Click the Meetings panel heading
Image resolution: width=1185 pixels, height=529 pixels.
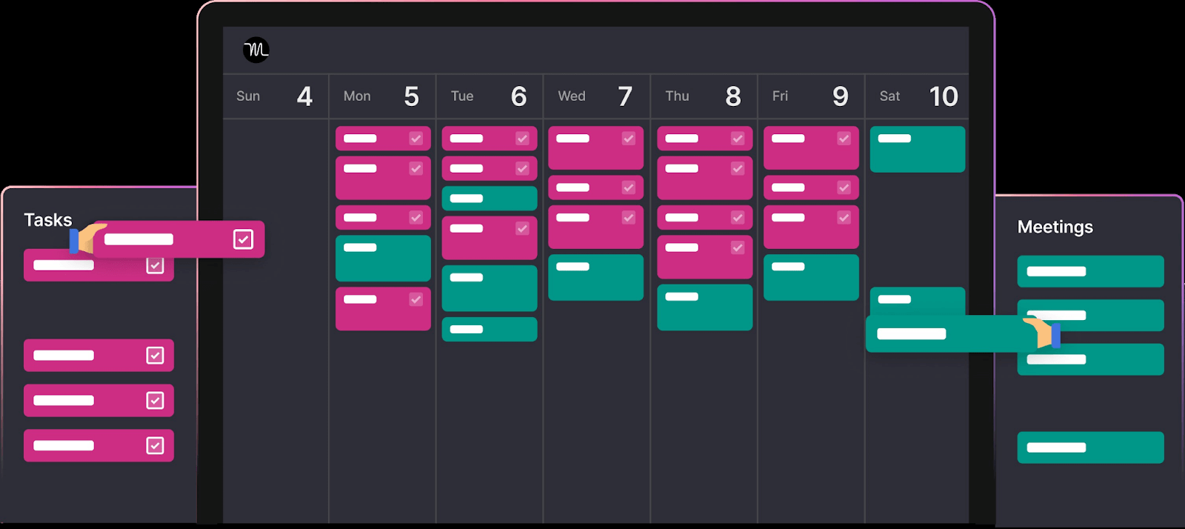point(1055,227)
